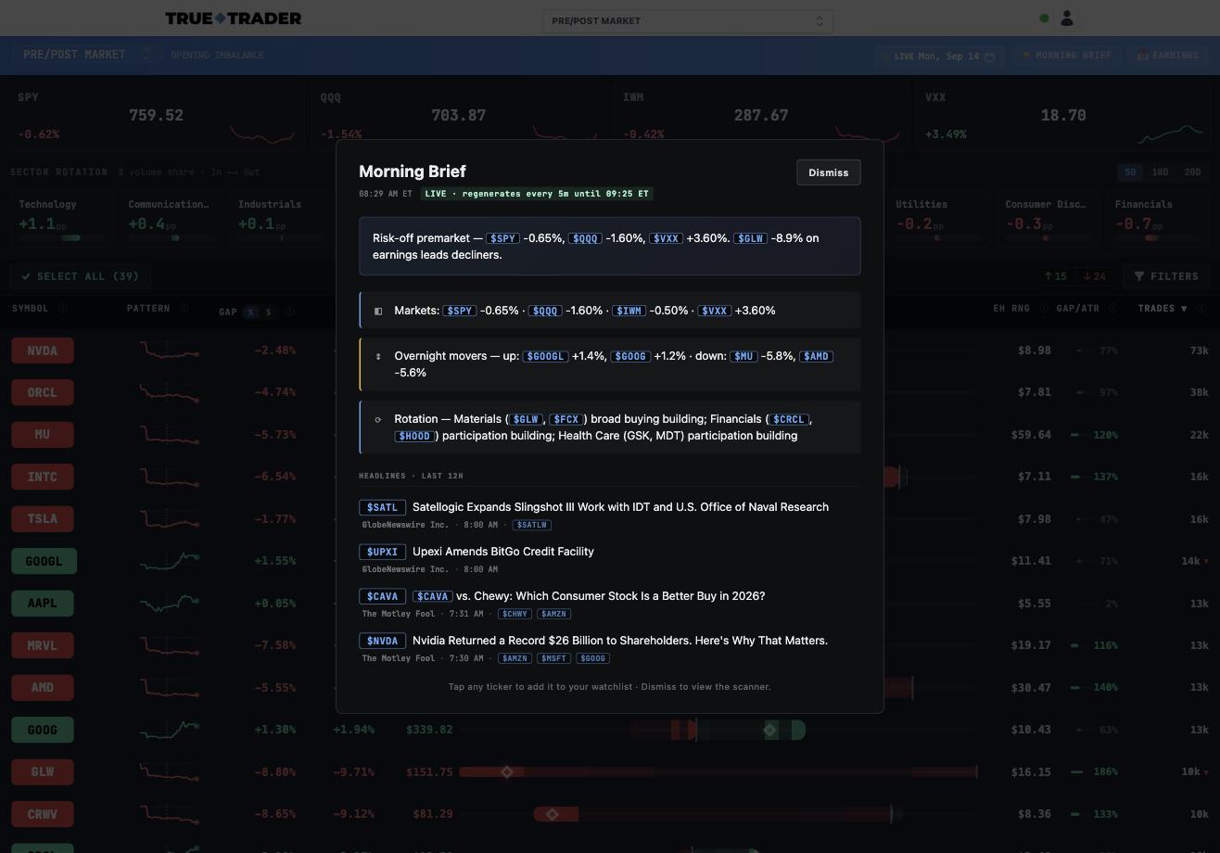Click the Financials sector rotation bar
1220x853 pixels.
point(1157,238)
